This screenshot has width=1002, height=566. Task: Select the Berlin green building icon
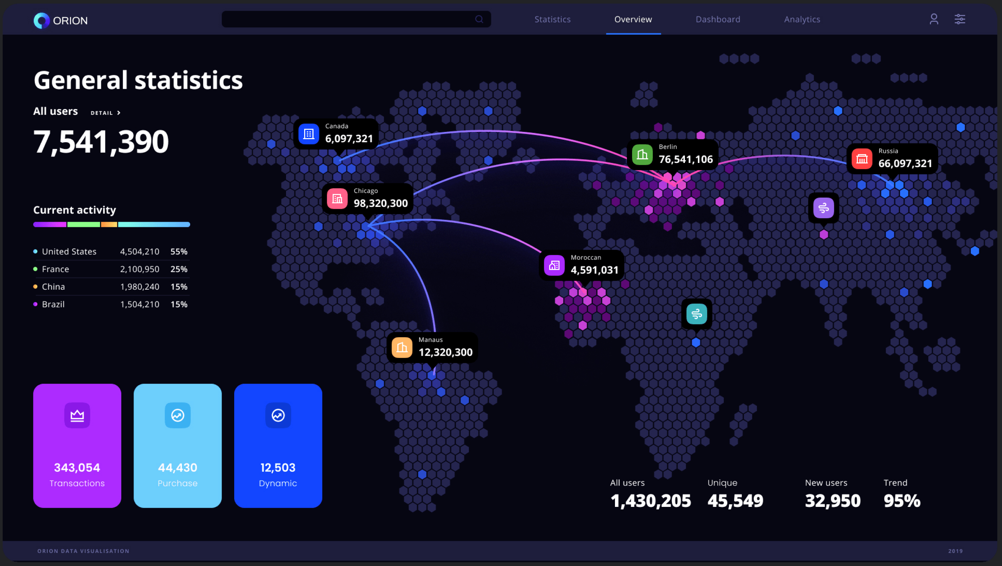pyautogui.click(x=642, y=155)
